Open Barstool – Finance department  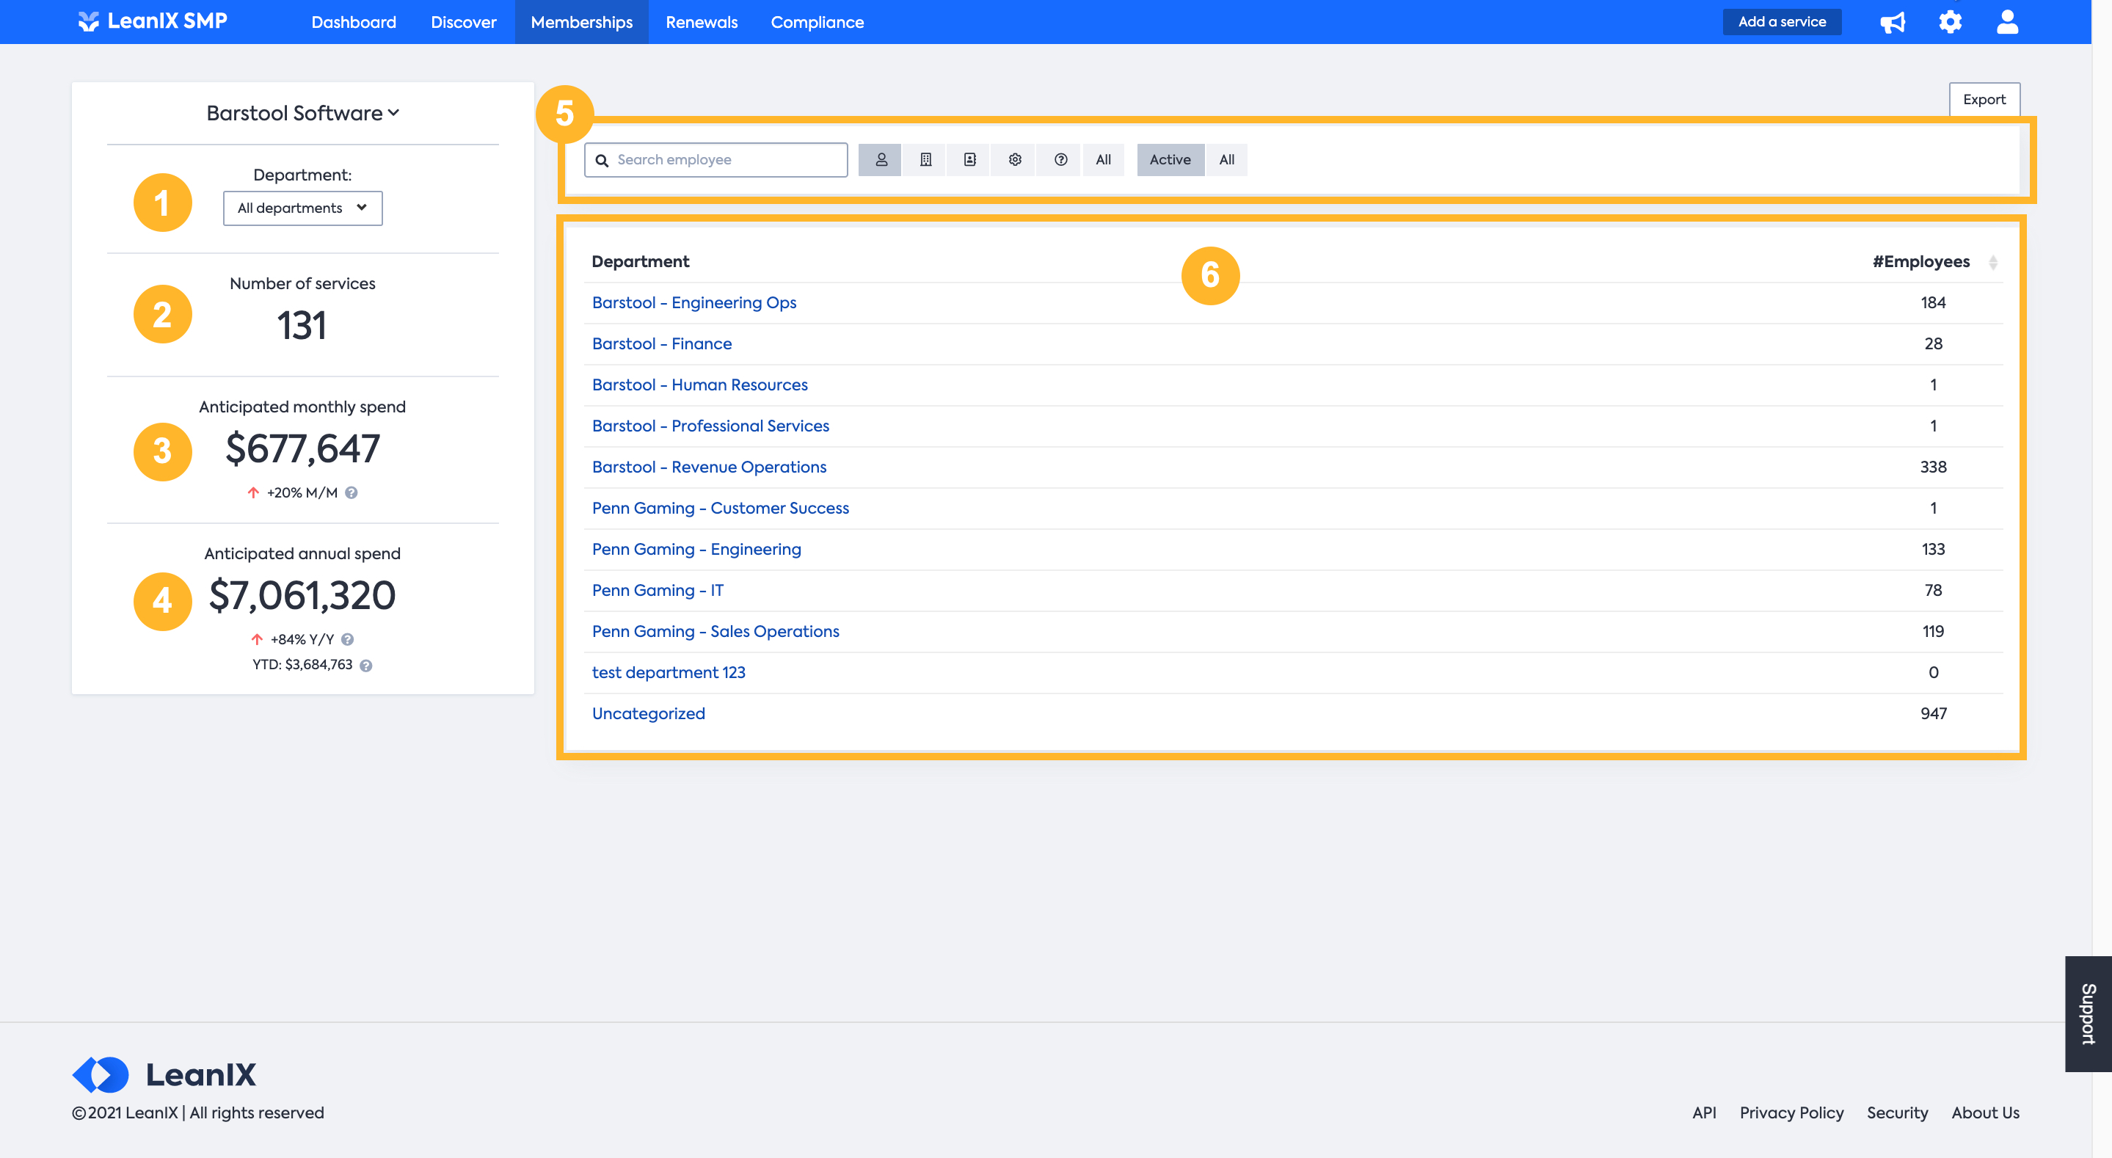pyautogui.click(x=662, y=343)
